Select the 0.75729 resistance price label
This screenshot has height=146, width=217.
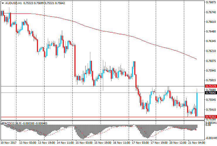click(x=211, y=86)
